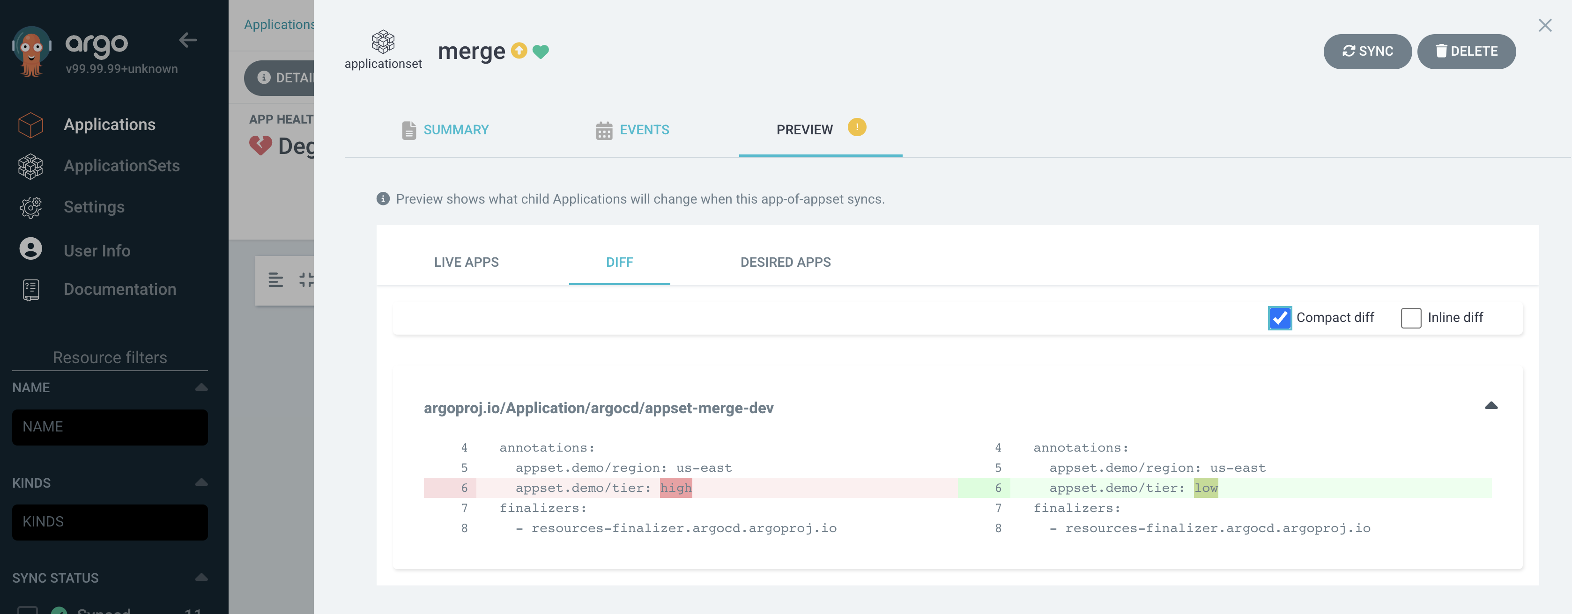Click the green healthy heart icon
The height and width of the screenshot is (614, 1572).
tap(541, 52)
